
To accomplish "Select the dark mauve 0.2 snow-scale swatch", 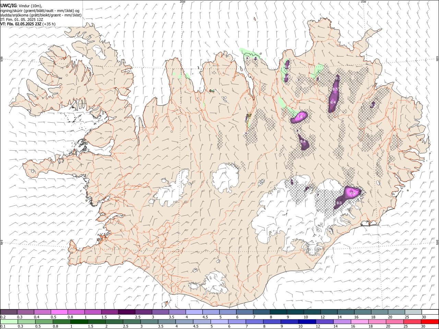I will point(9,312).
